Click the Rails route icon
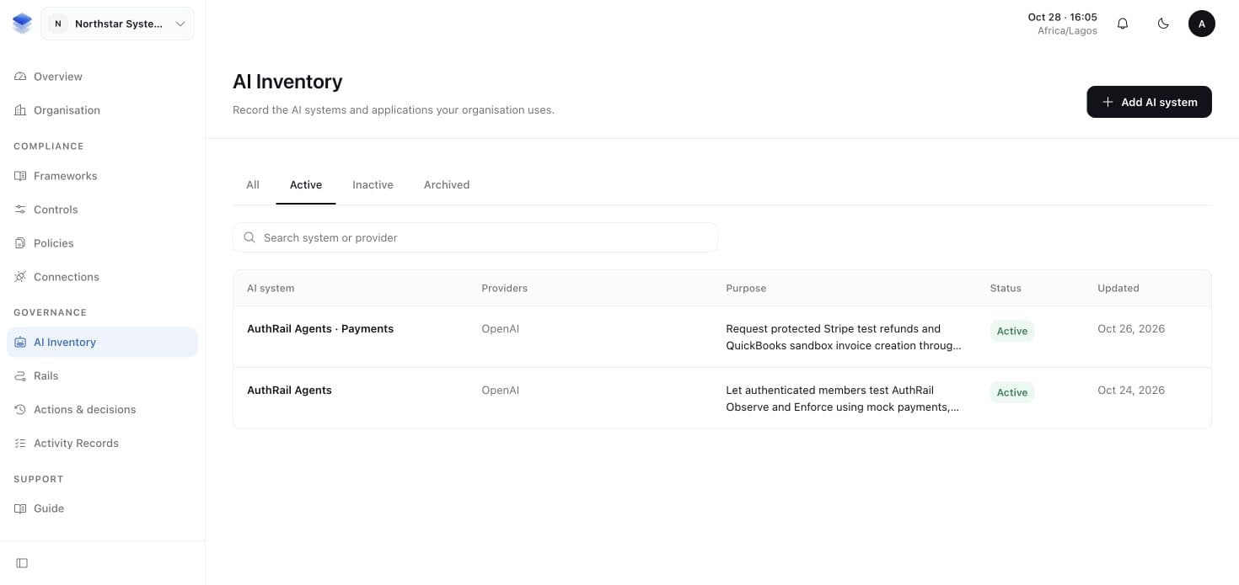Image resolution: width=1239 pixels, height=585 pixels. [x=20, y=376]
